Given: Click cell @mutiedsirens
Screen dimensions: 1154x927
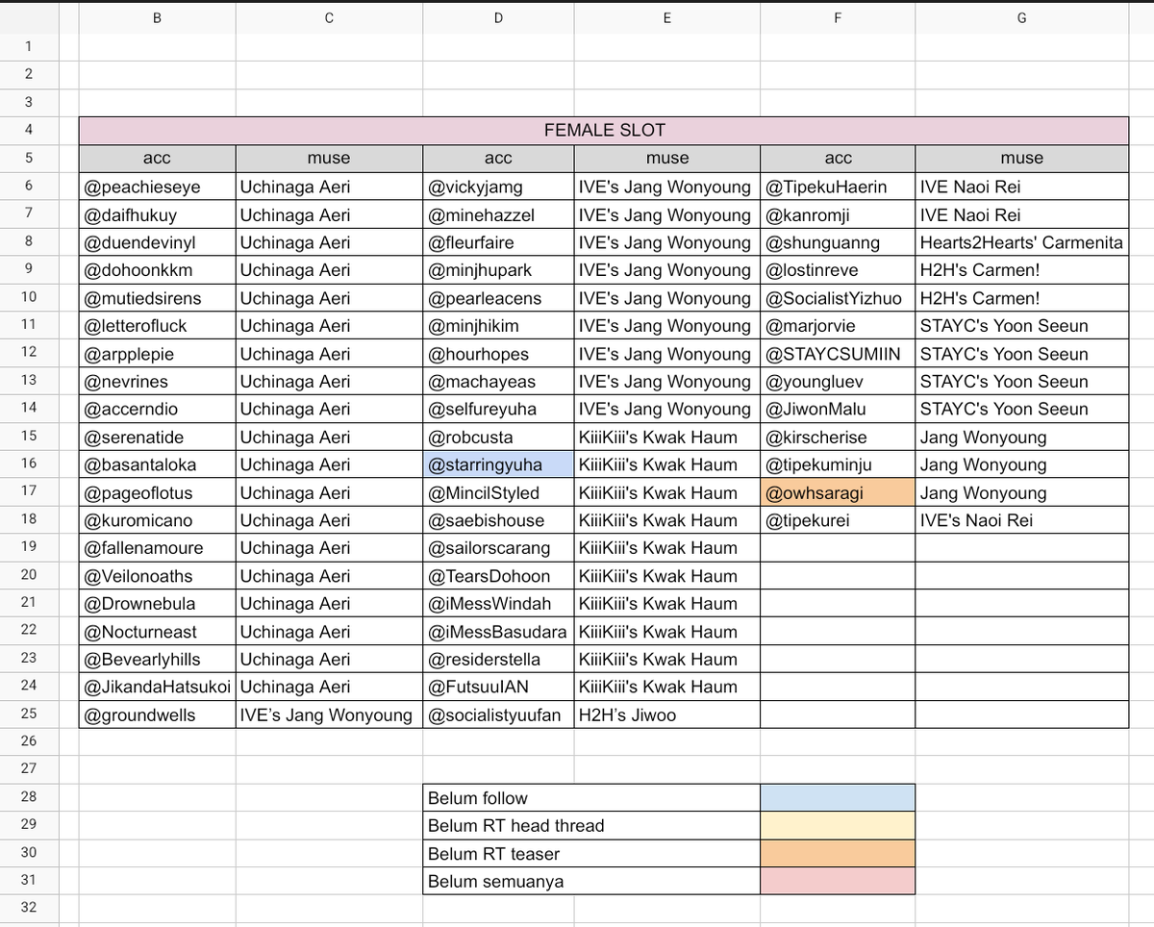Looking at the screenshot, I should point(158,298).
